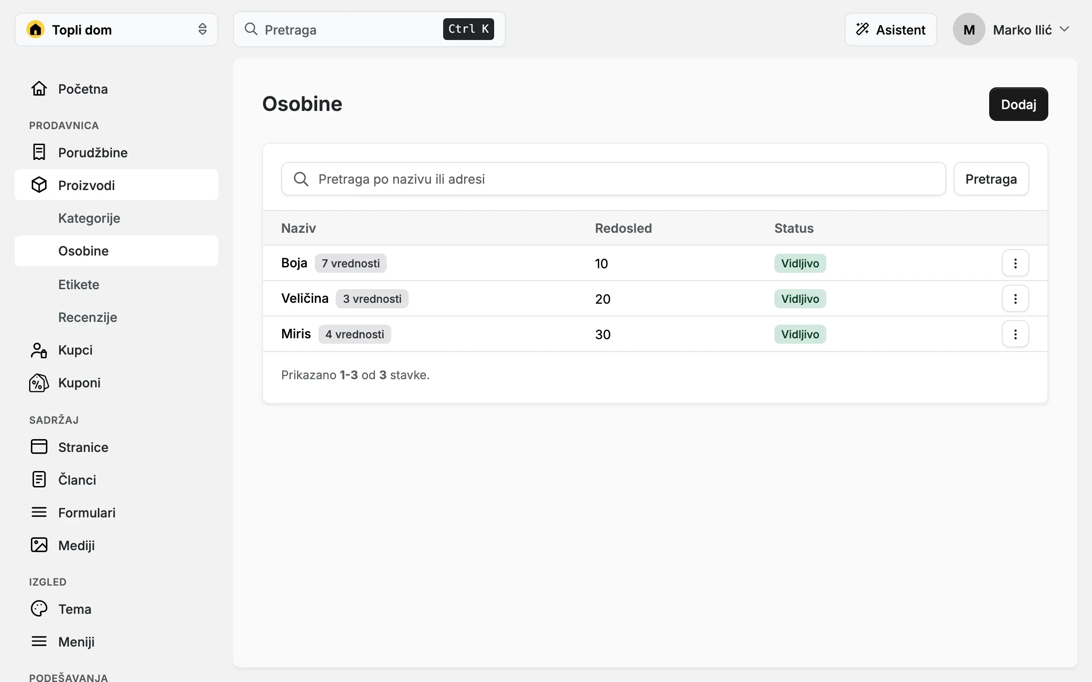The height and width of the screenshot is (682, 1092).
Task: Click the Dodaj button
Action: 1018,104
